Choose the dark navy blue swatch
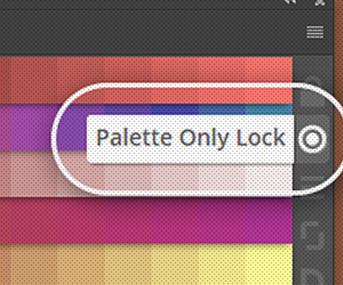Viewport: 343px width, 285px height. coord(175,109)
